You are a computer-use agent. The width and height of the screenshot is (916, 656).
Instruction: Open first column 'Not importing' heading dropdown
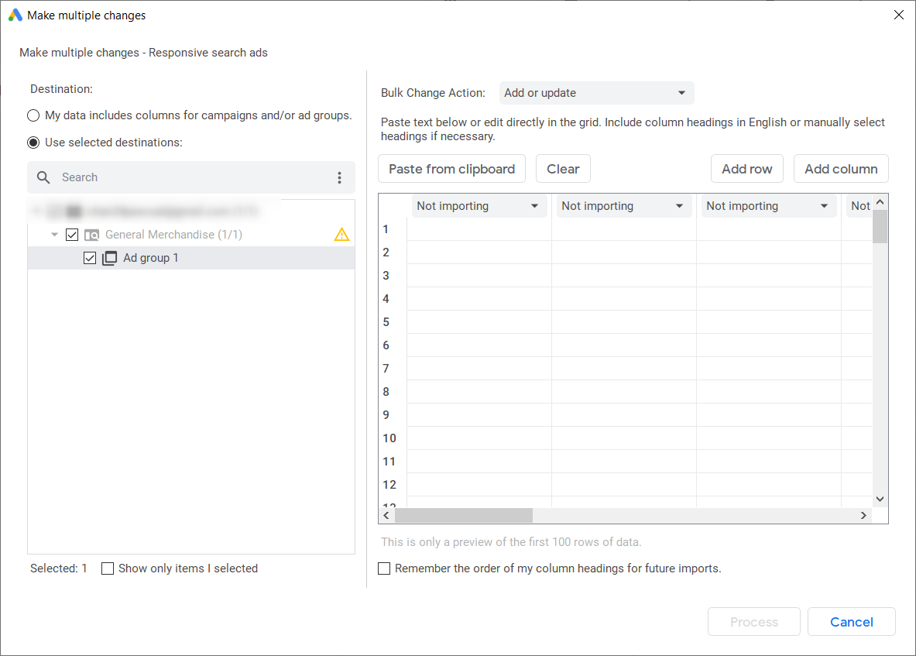tap(479, 205)
